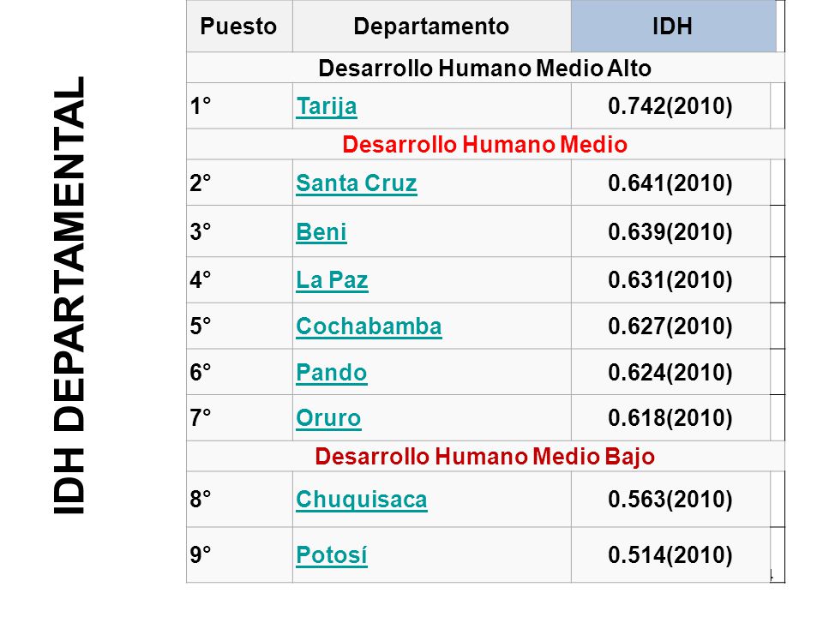Follow the Beni hyperlink

pos(321,232)
